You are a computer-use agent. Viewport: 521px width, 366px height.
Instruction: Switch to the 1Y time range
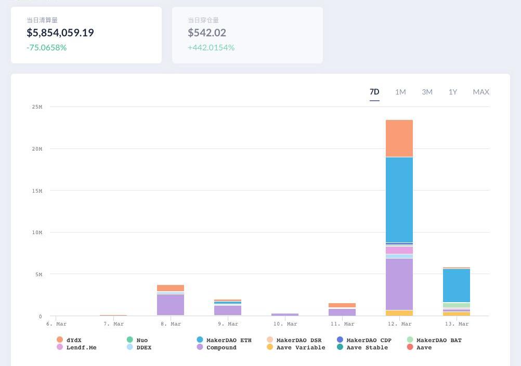pos(453,92)
